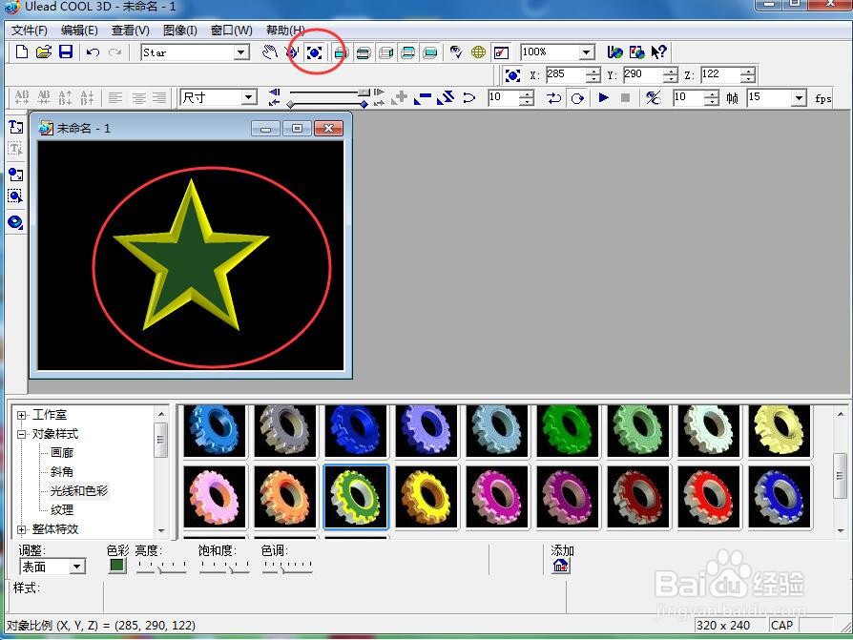Toggle loop mode button
Viewport: 853px width, 640px height.
(577, 98)
